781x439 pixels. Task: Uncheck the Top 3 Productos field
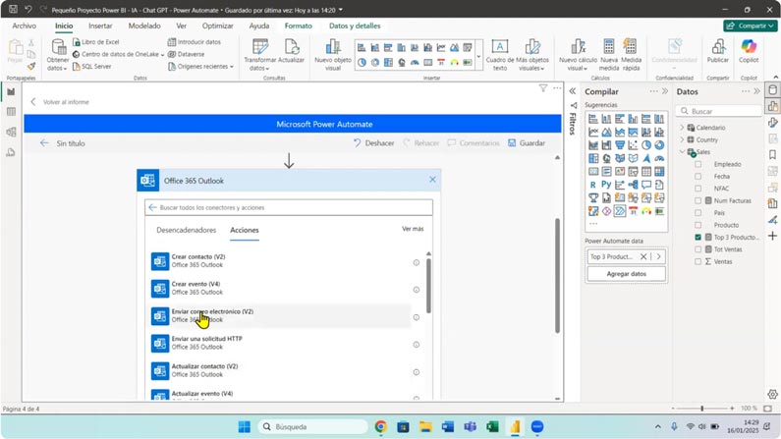(x=698, y=237)
